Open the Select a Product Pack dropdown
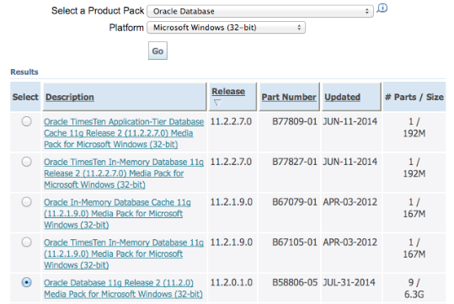454x304 pixels. click(x=260, y=11)
